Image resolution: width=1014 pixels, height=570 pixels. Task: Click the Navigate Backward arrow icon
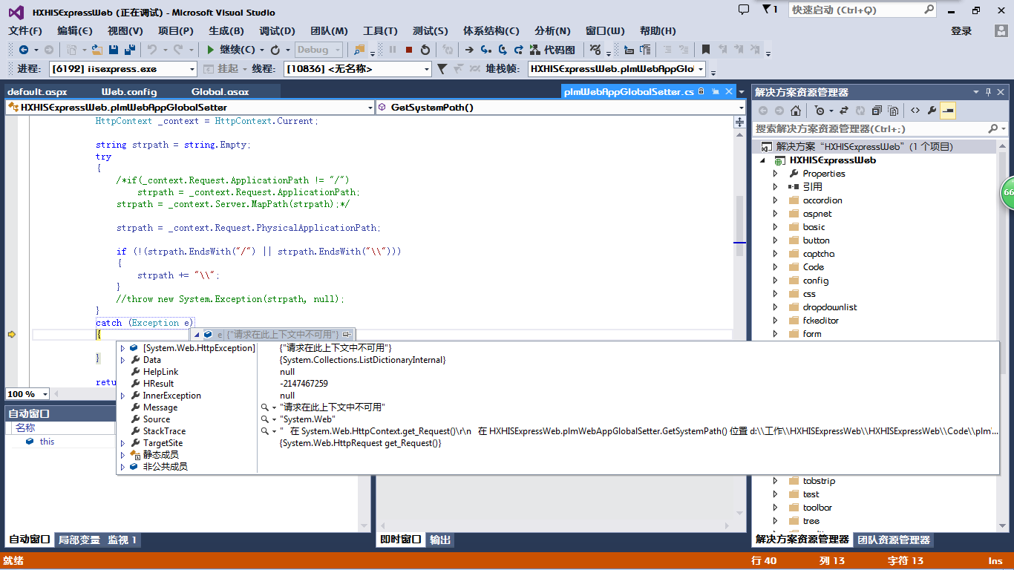(24, 50)
